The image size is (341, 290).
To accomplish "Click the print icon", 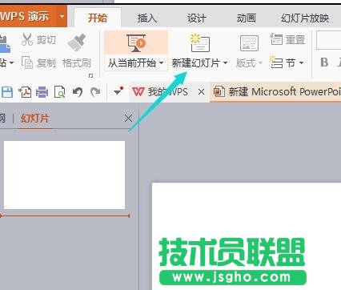I will coord(42,92).
